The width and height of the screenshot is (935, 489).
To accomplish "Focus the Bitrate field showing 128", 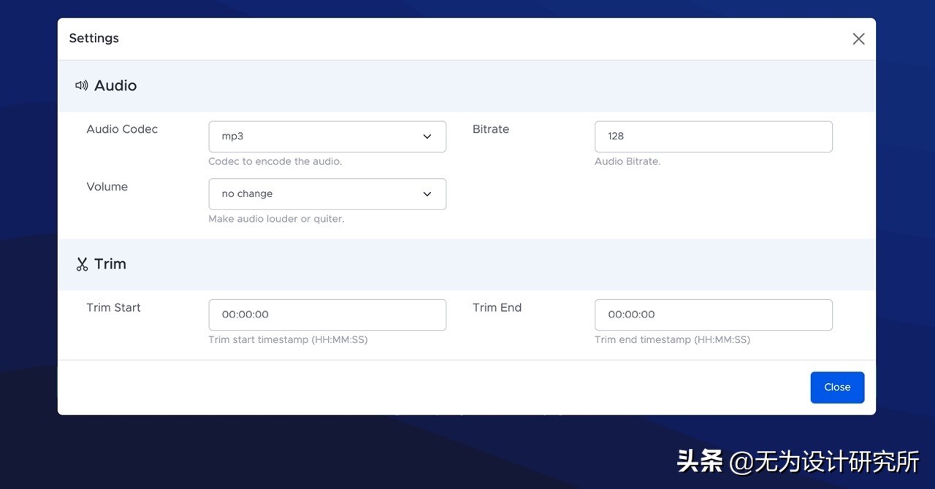I will pyautogui.click(x=713, y=136).
